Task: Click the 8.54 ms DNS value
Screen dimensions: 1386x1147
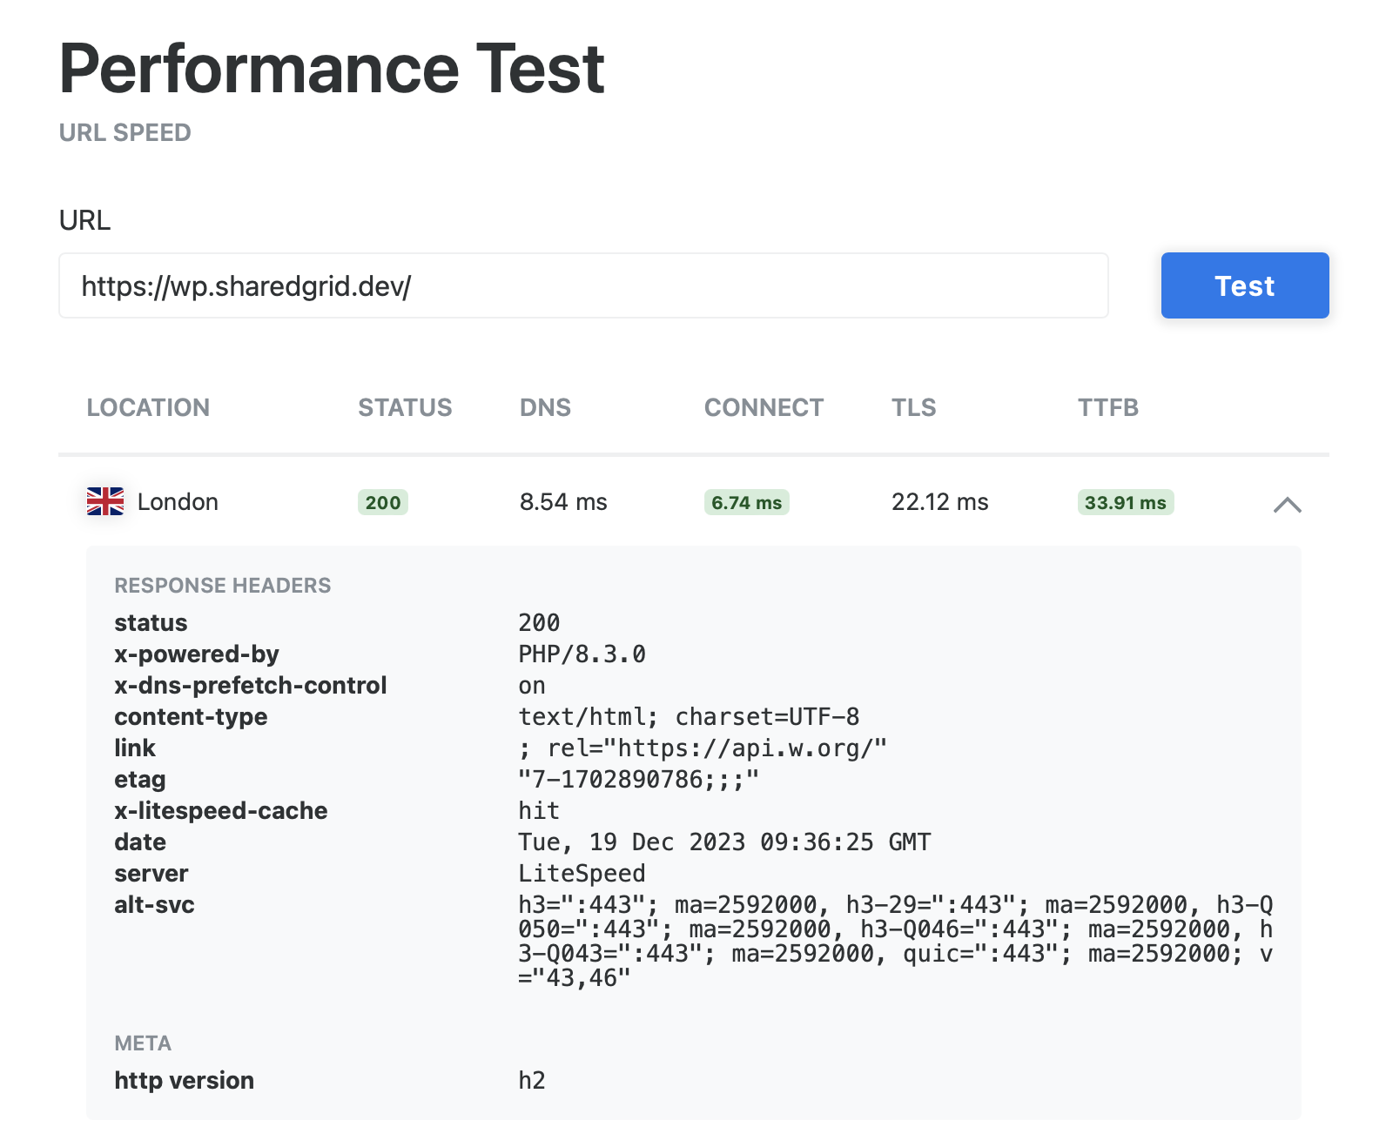Action: 563,502
